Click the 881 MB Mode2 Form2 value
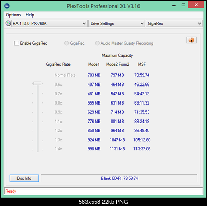Screen dimensions: 207x206 pyautogui.click(x=117, y=122)
